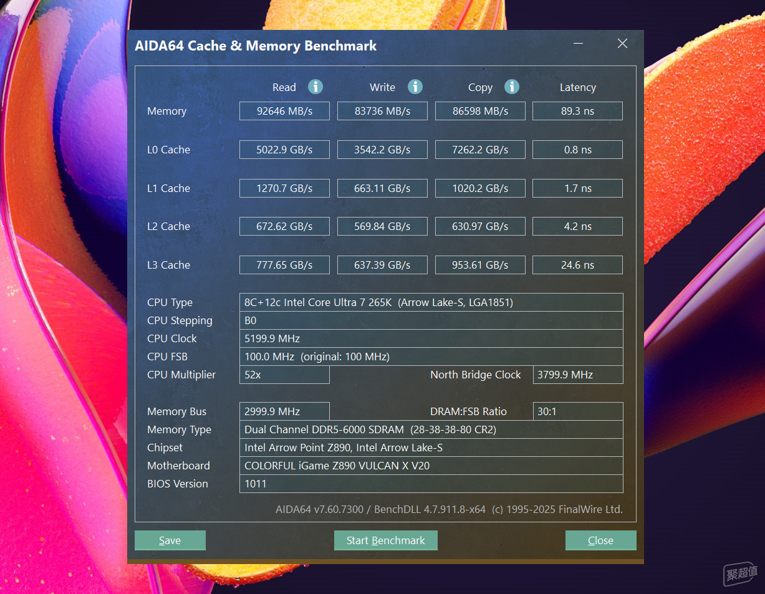Image resolution: width=765 pixels, height=594 pixels.
Task: Click CPU Clock value 5199.9 MHz
Action: pos(431,338)
